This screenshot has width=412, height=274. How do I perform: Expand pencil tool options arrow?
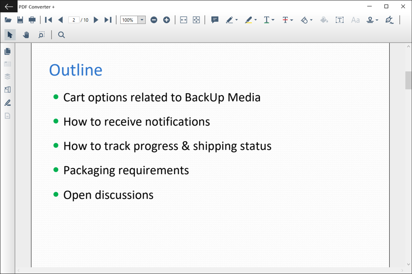click(237, 20)
